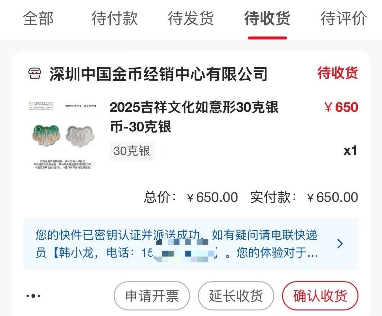The height and width of the screenshot is (316, 382).
Task: Tap the x1 quantity label
Action: 350,151
